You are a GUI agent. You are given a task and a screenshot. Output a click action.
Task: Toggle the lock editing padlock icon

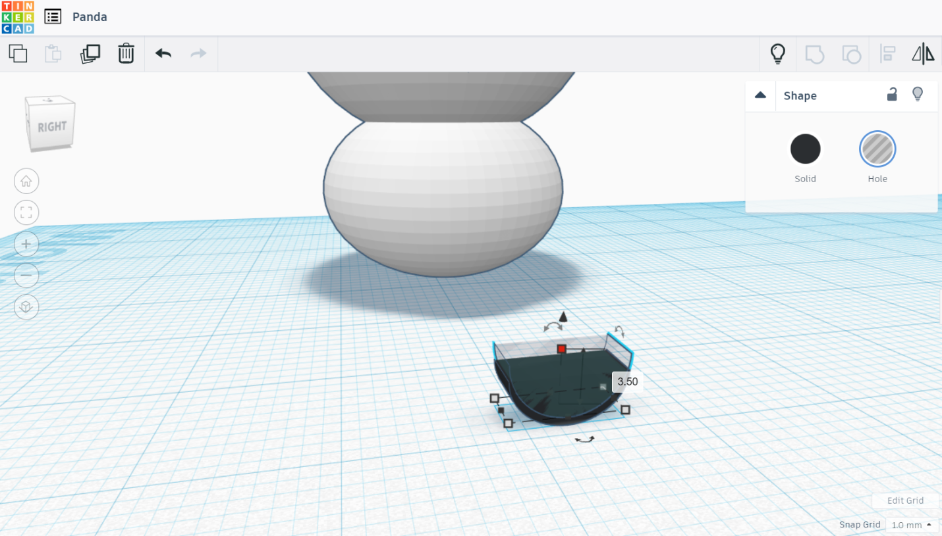892,95
